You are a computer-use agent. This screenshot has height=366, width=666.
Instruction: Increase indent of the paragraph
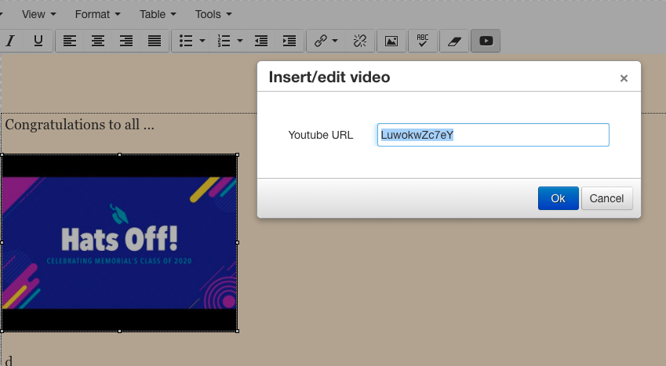(289, 41)
